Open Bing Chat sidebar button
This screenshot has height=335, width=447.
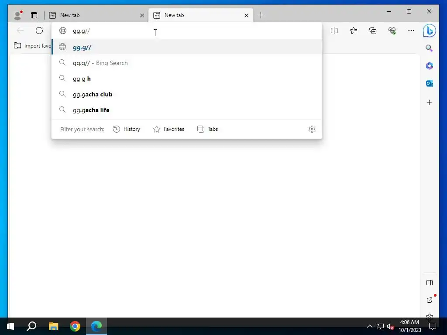430,31
